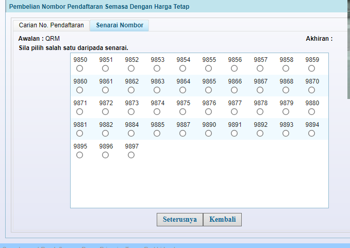Choose the 9868 radio button
Screen dimensions: 350x248
[286, 90]
